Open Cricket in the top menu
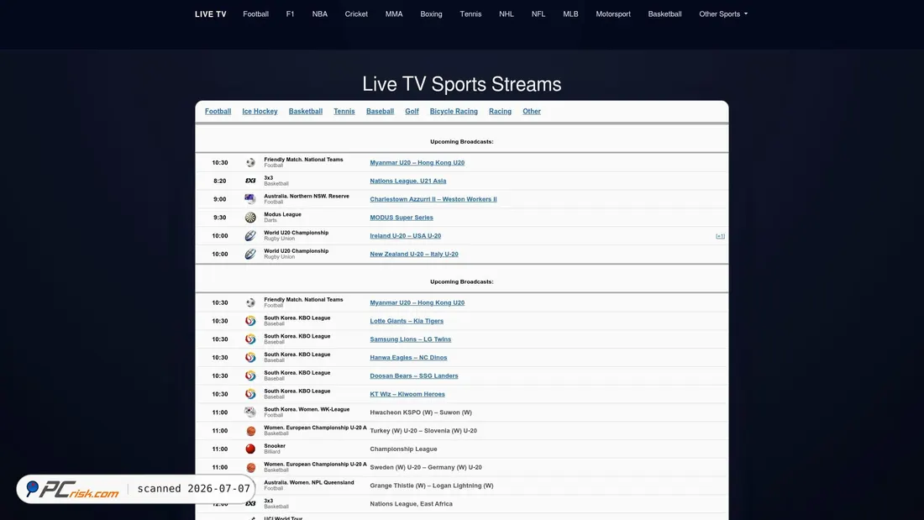 tap(356, 14)
